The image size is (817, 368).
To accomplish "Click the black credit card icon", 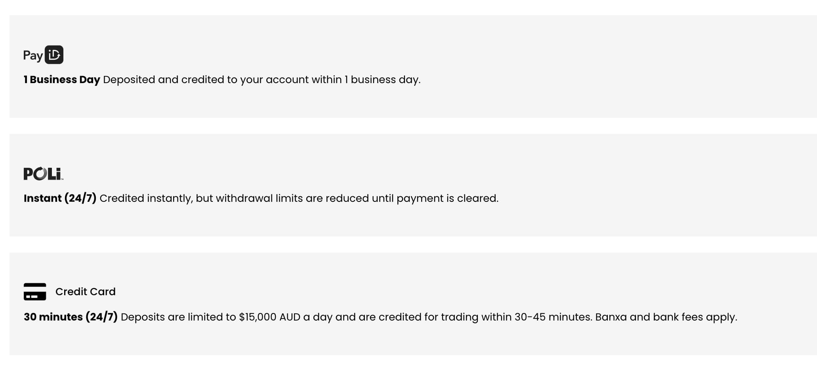I will click(x=35, y=292).
